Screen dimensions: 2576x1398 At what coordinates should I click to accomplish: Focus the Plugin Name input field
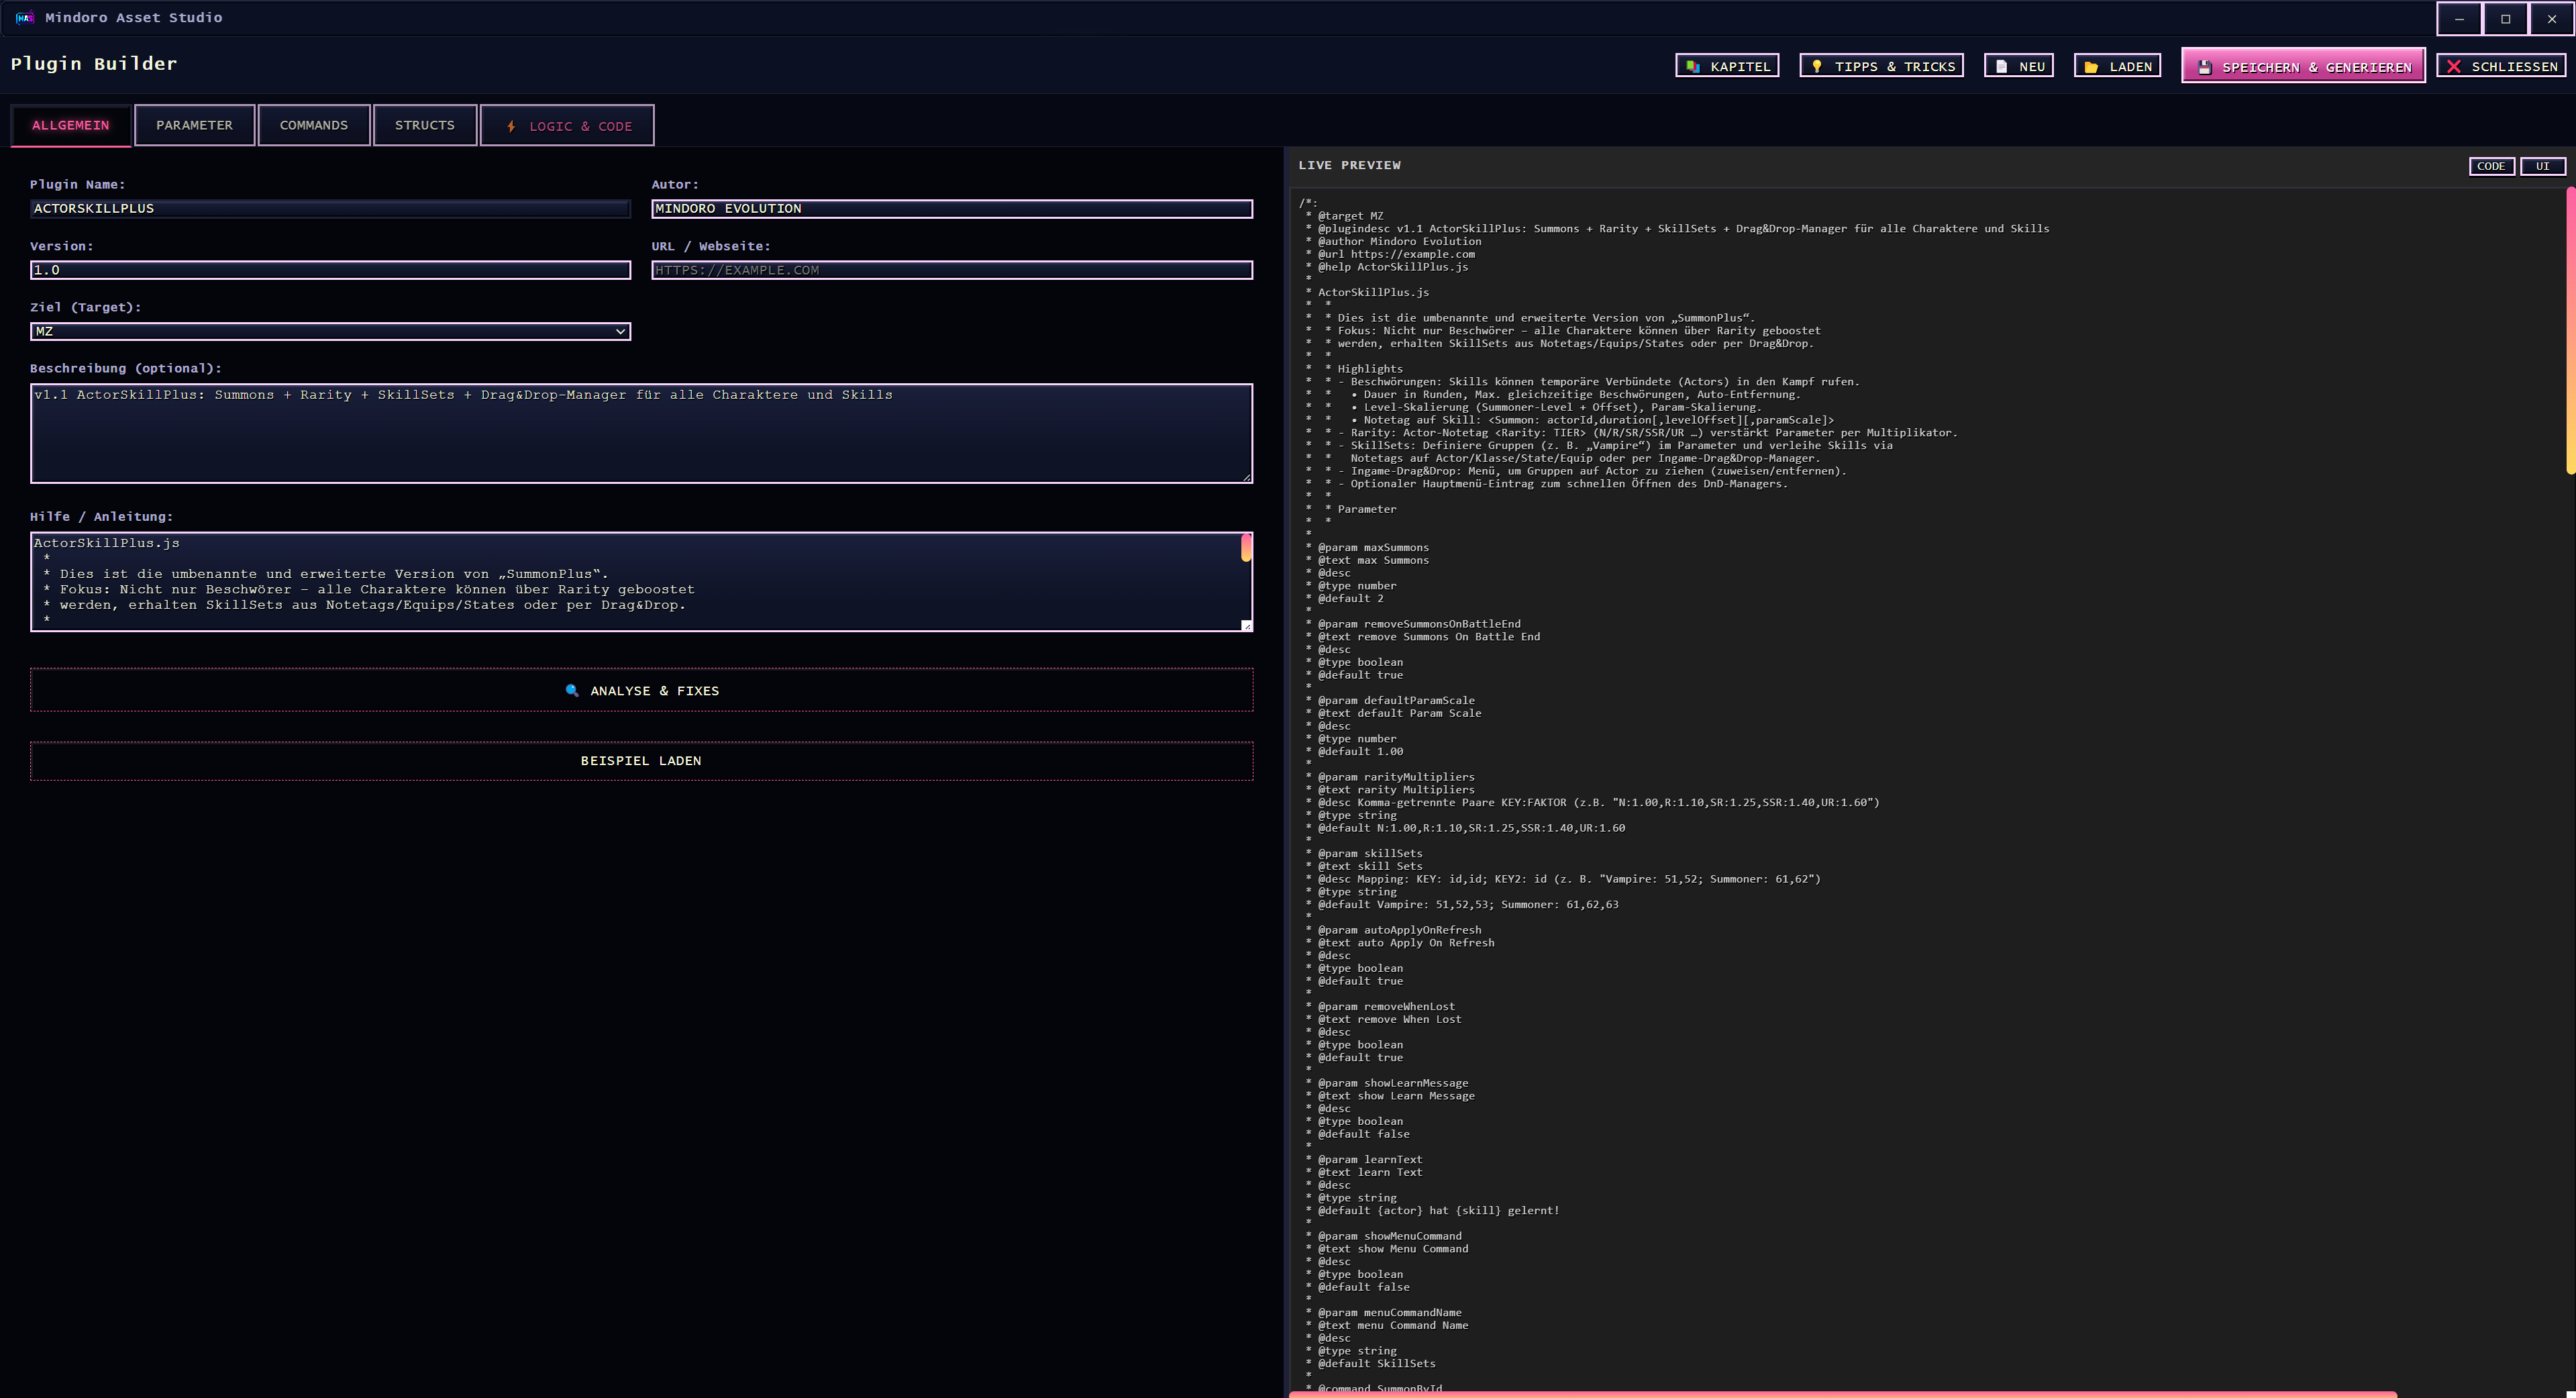[330, 208]
